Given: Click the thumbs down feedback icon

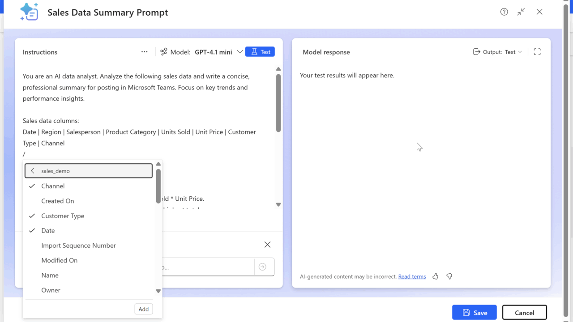Looking at the screenshot, I should 449,276.
